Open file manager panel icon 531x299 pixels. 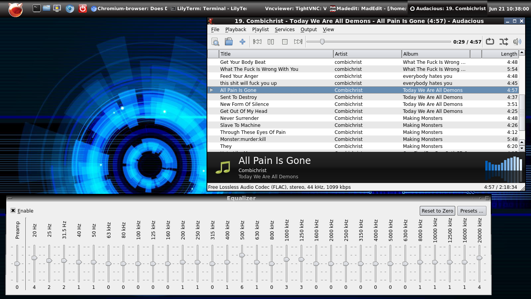tap(46, 8)
